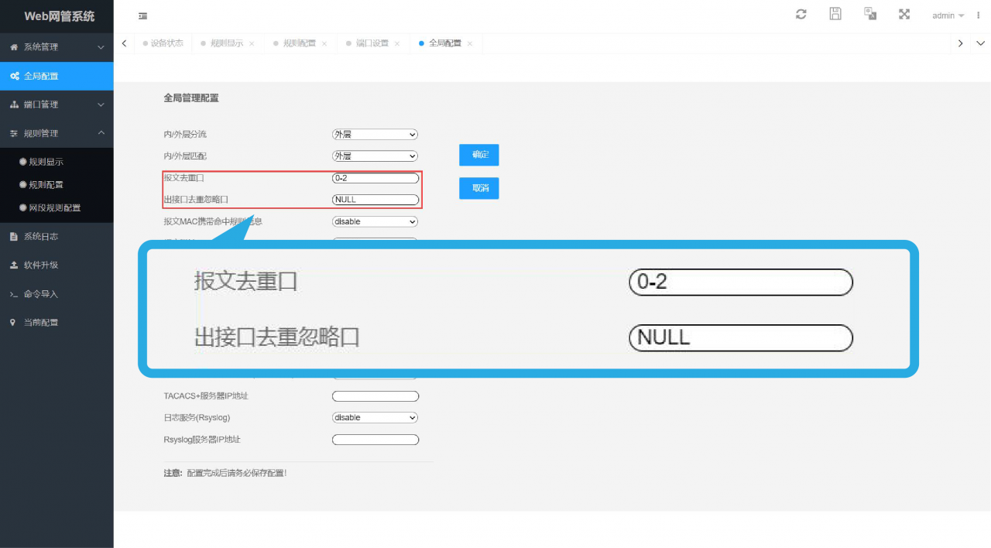
Task: Click the 注意 save reminder note
Action: coord(225,473)
